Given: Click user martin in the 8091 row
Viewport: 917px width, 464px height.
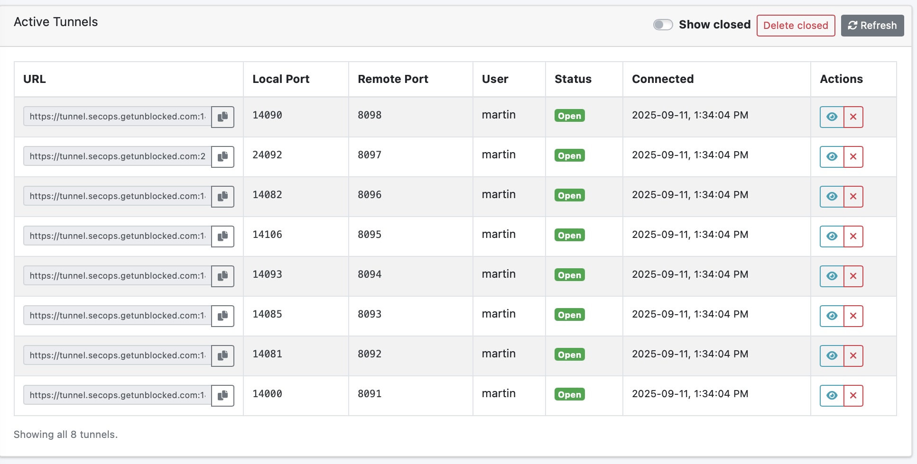Looking at the screenshot, I should (x=499, y=394).
